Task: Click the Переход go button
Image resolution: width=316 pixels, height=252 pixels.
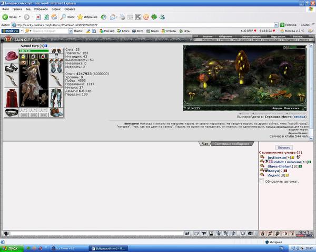Action: (x=288, y=25)
